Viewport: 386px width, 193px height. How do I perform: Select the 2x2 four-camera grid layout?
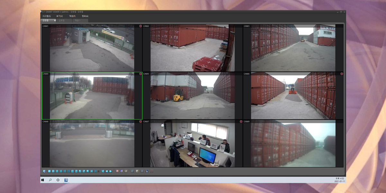tap(53, 171)
